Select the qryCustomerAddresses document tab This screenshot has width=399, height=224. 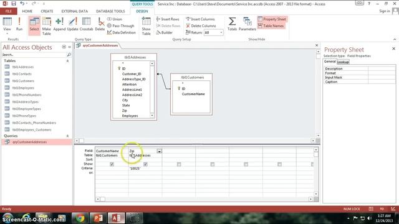pos(98,45)
